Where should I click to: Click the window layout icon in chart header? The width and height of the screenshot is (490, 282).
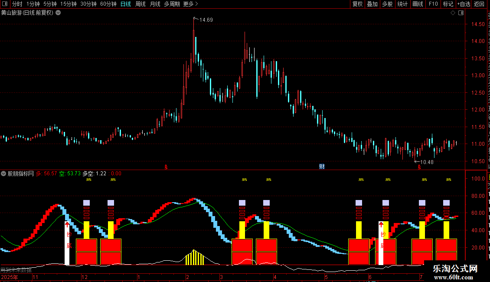[461, 13]
